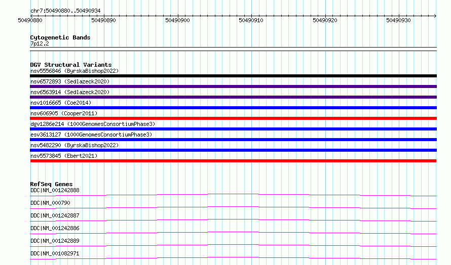Open variant nsv5556846 (ByrskaBishop2022) label
Image resolution: width=451 pixels, height=265 pixels.
pyautogui.click(x=74, y=71)
